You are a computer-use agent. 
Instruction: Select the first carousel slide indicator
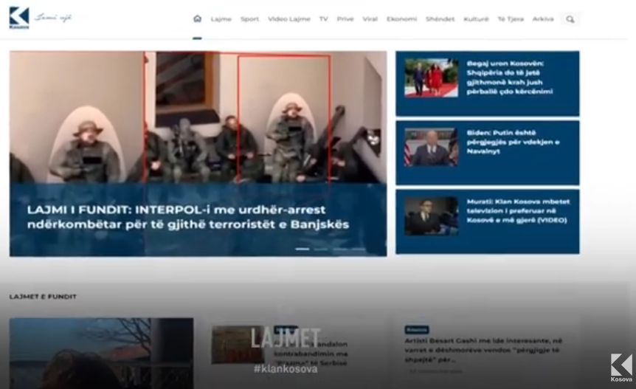303,249
